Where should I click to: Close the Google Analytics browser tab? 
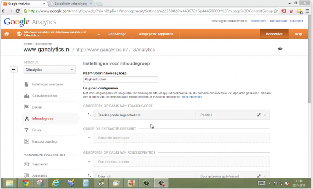point(44,4)
